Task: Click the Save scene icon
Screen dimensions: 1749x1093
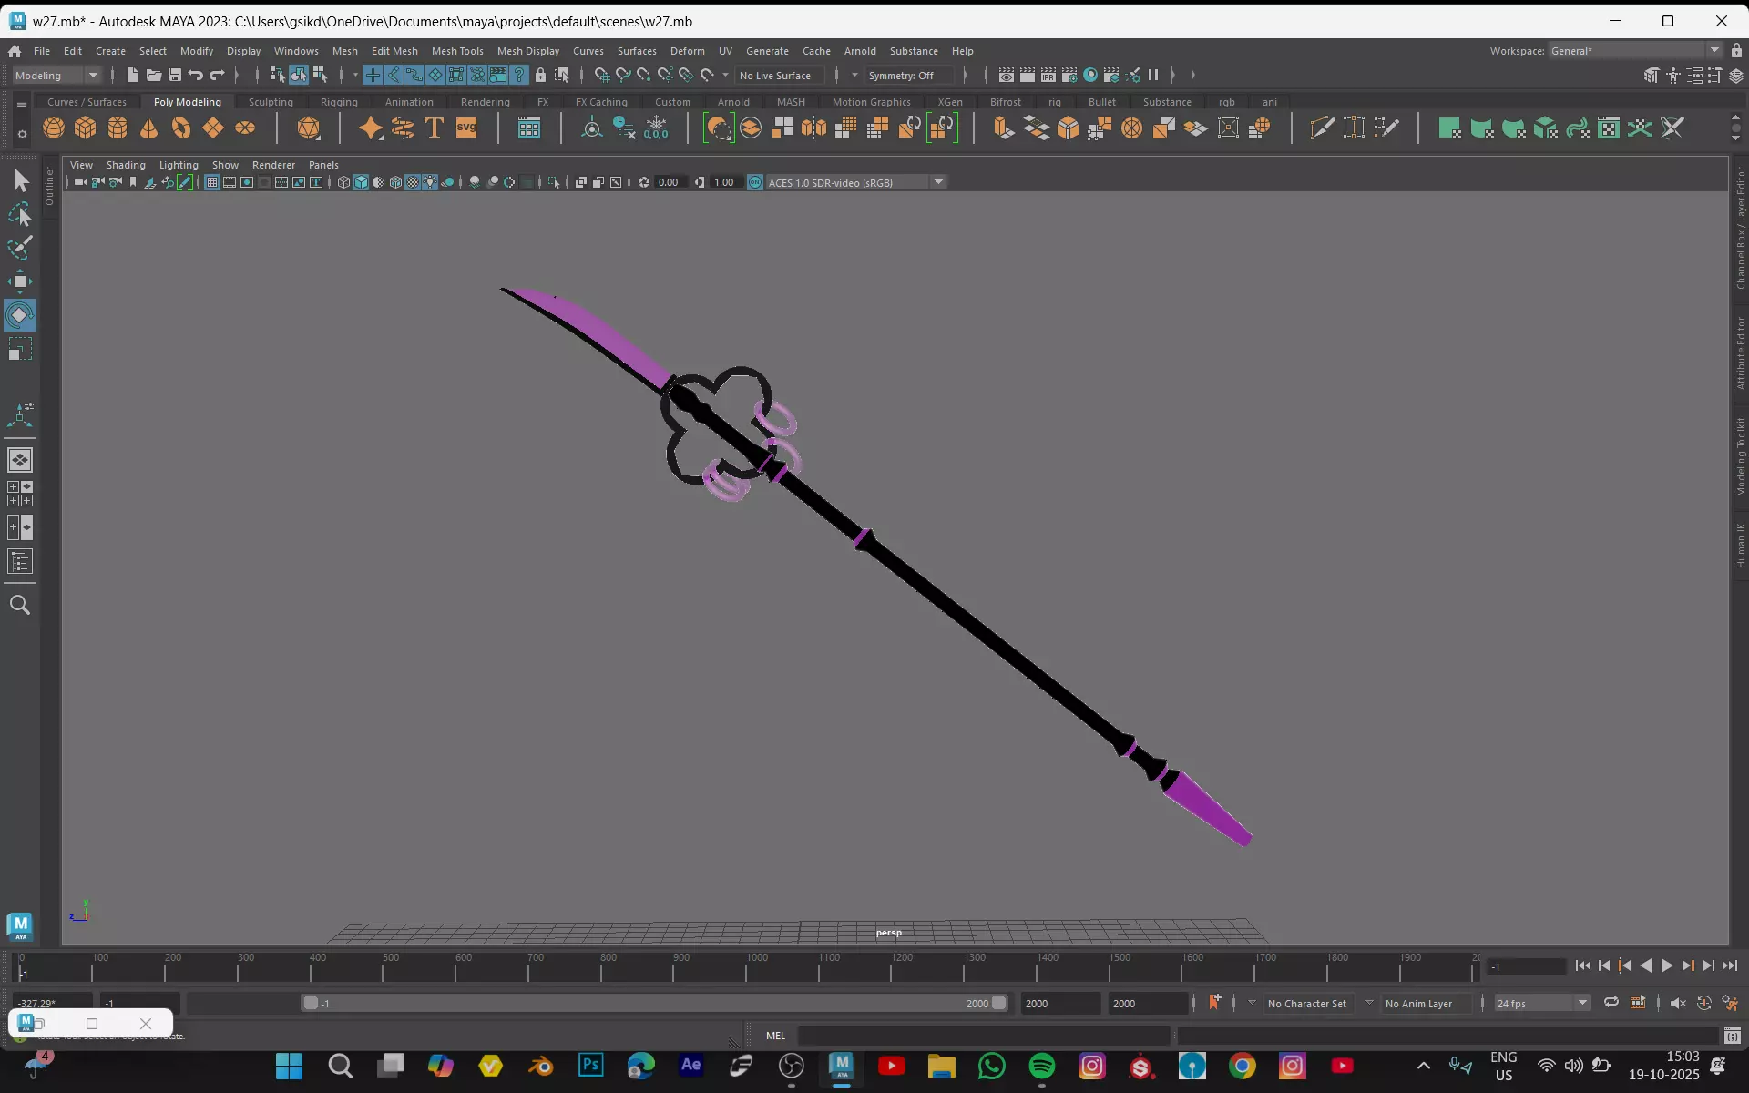Action: [175, 75]
